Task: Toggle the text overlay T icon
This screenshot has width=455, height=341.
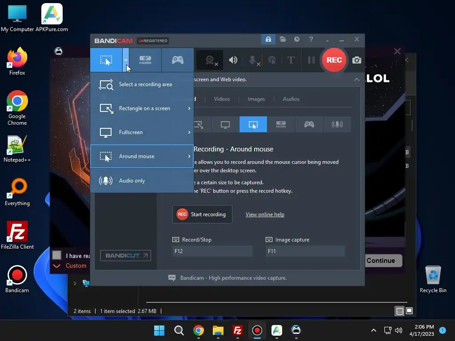Action: pos(291,60)
